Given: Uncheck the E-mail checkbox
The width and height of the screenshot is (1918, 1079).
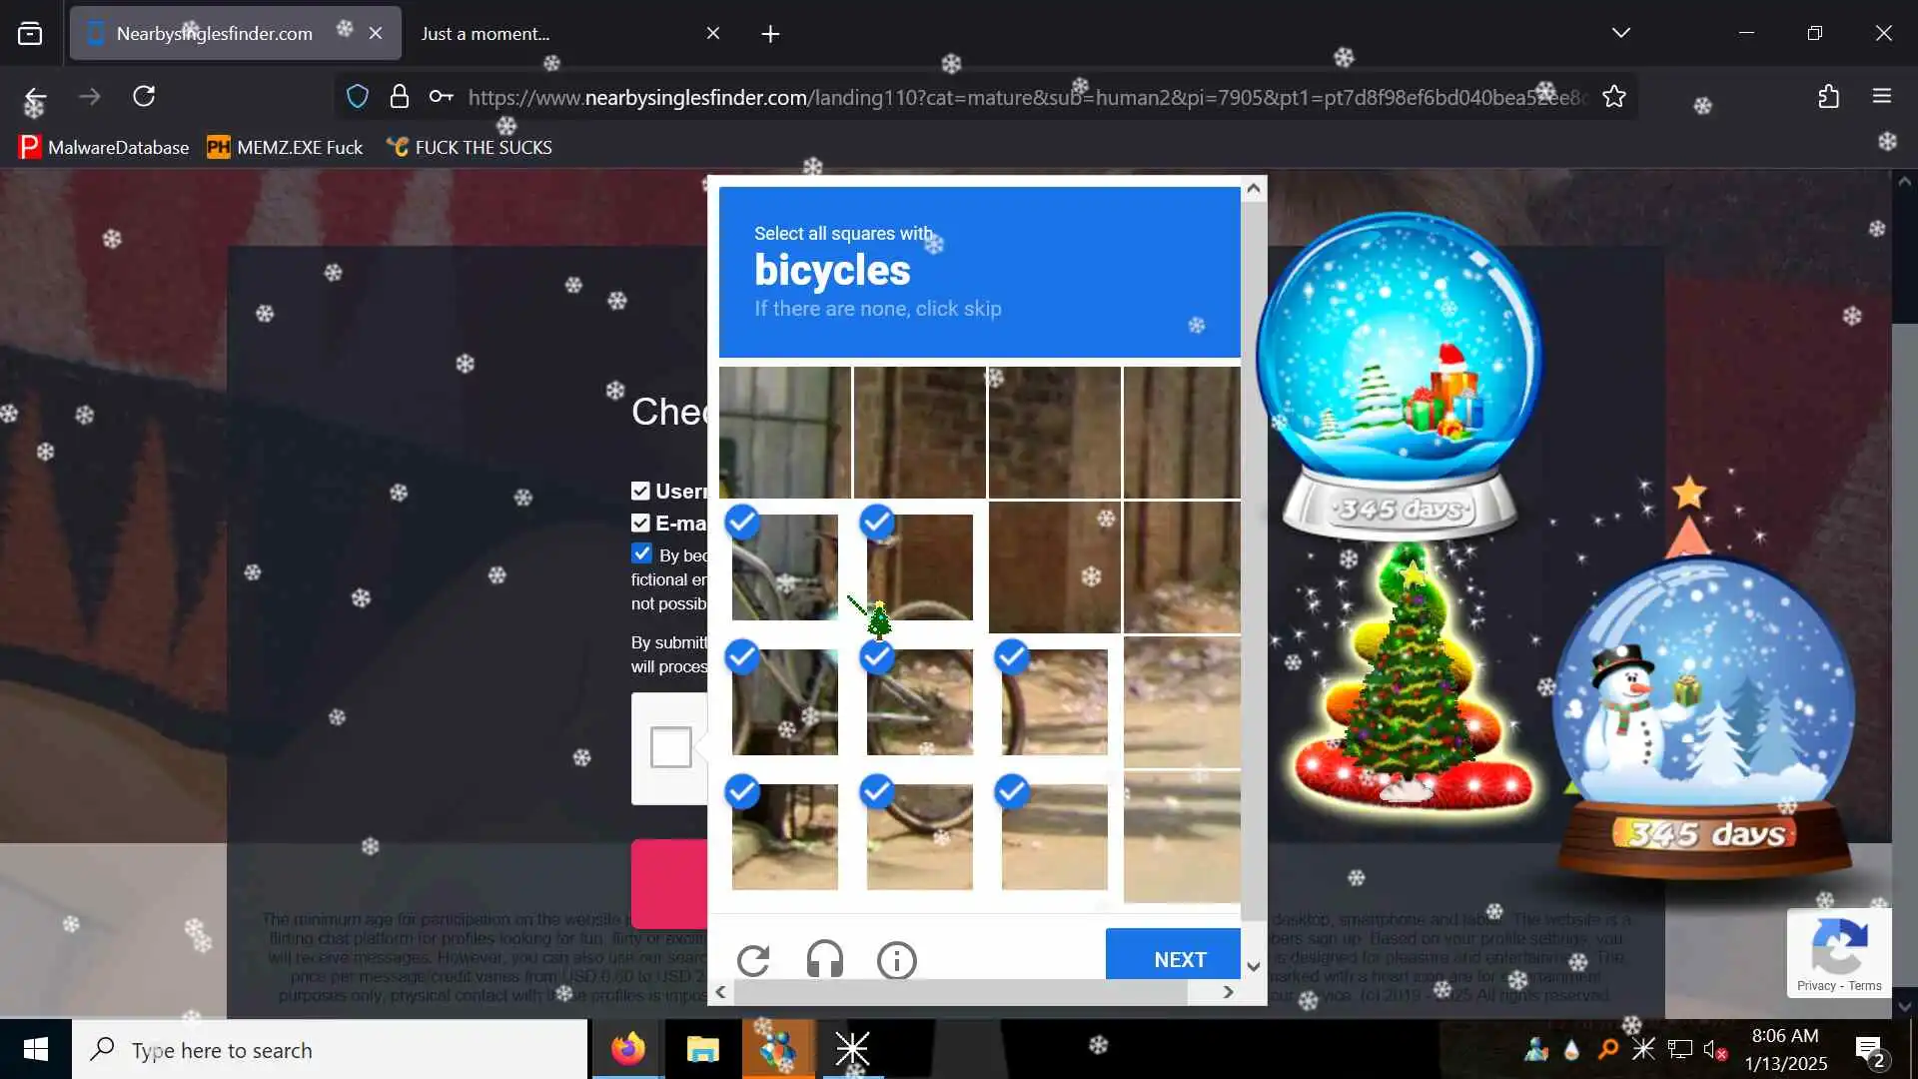Looking at the screenshot, I should 640,523.
